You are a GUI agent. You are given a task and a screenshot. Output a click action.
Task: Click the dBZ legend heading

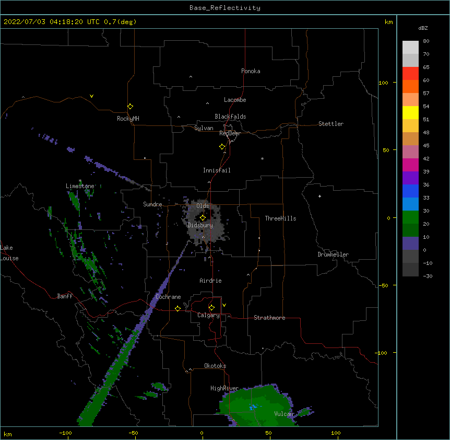pyautogui.click(x=423, y=28)
